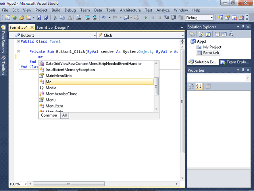
Task: Click the Undo arrow in toolbar
Action: (104, 18)
